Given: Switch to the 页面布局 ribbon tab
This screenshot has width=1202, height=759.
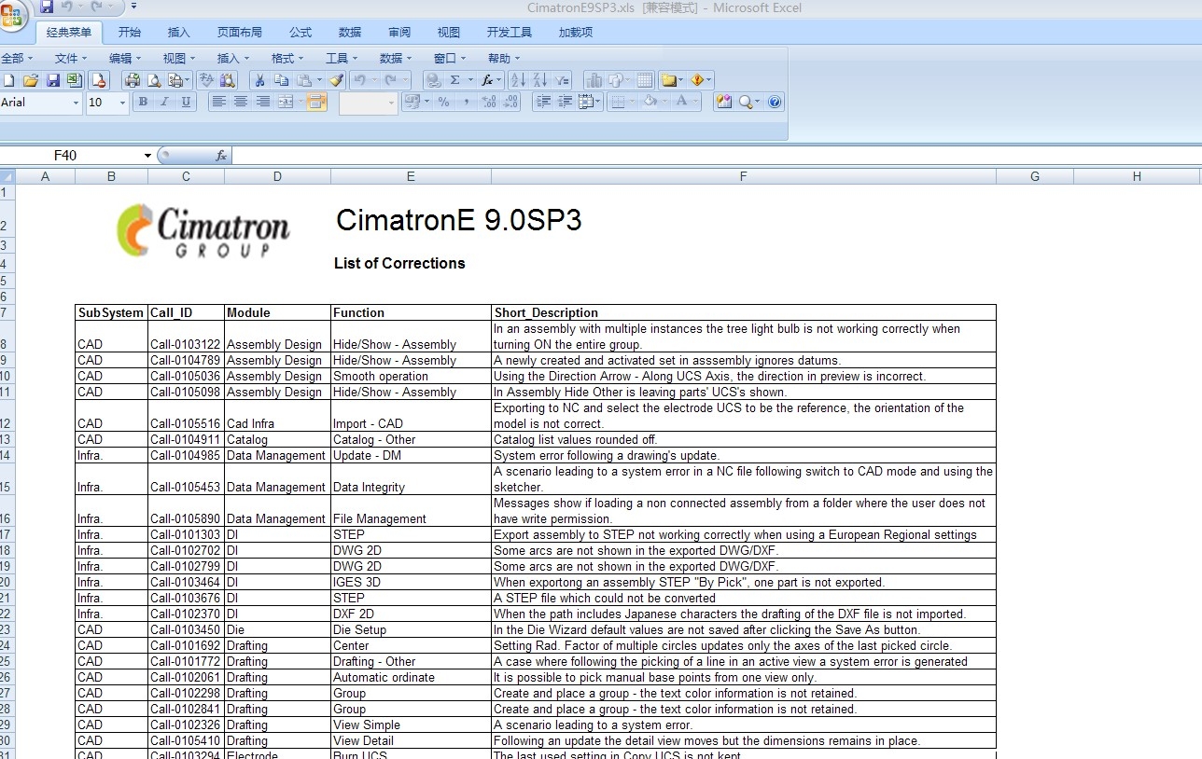Looking at the screenshot, I should click(x=240, y=32).
